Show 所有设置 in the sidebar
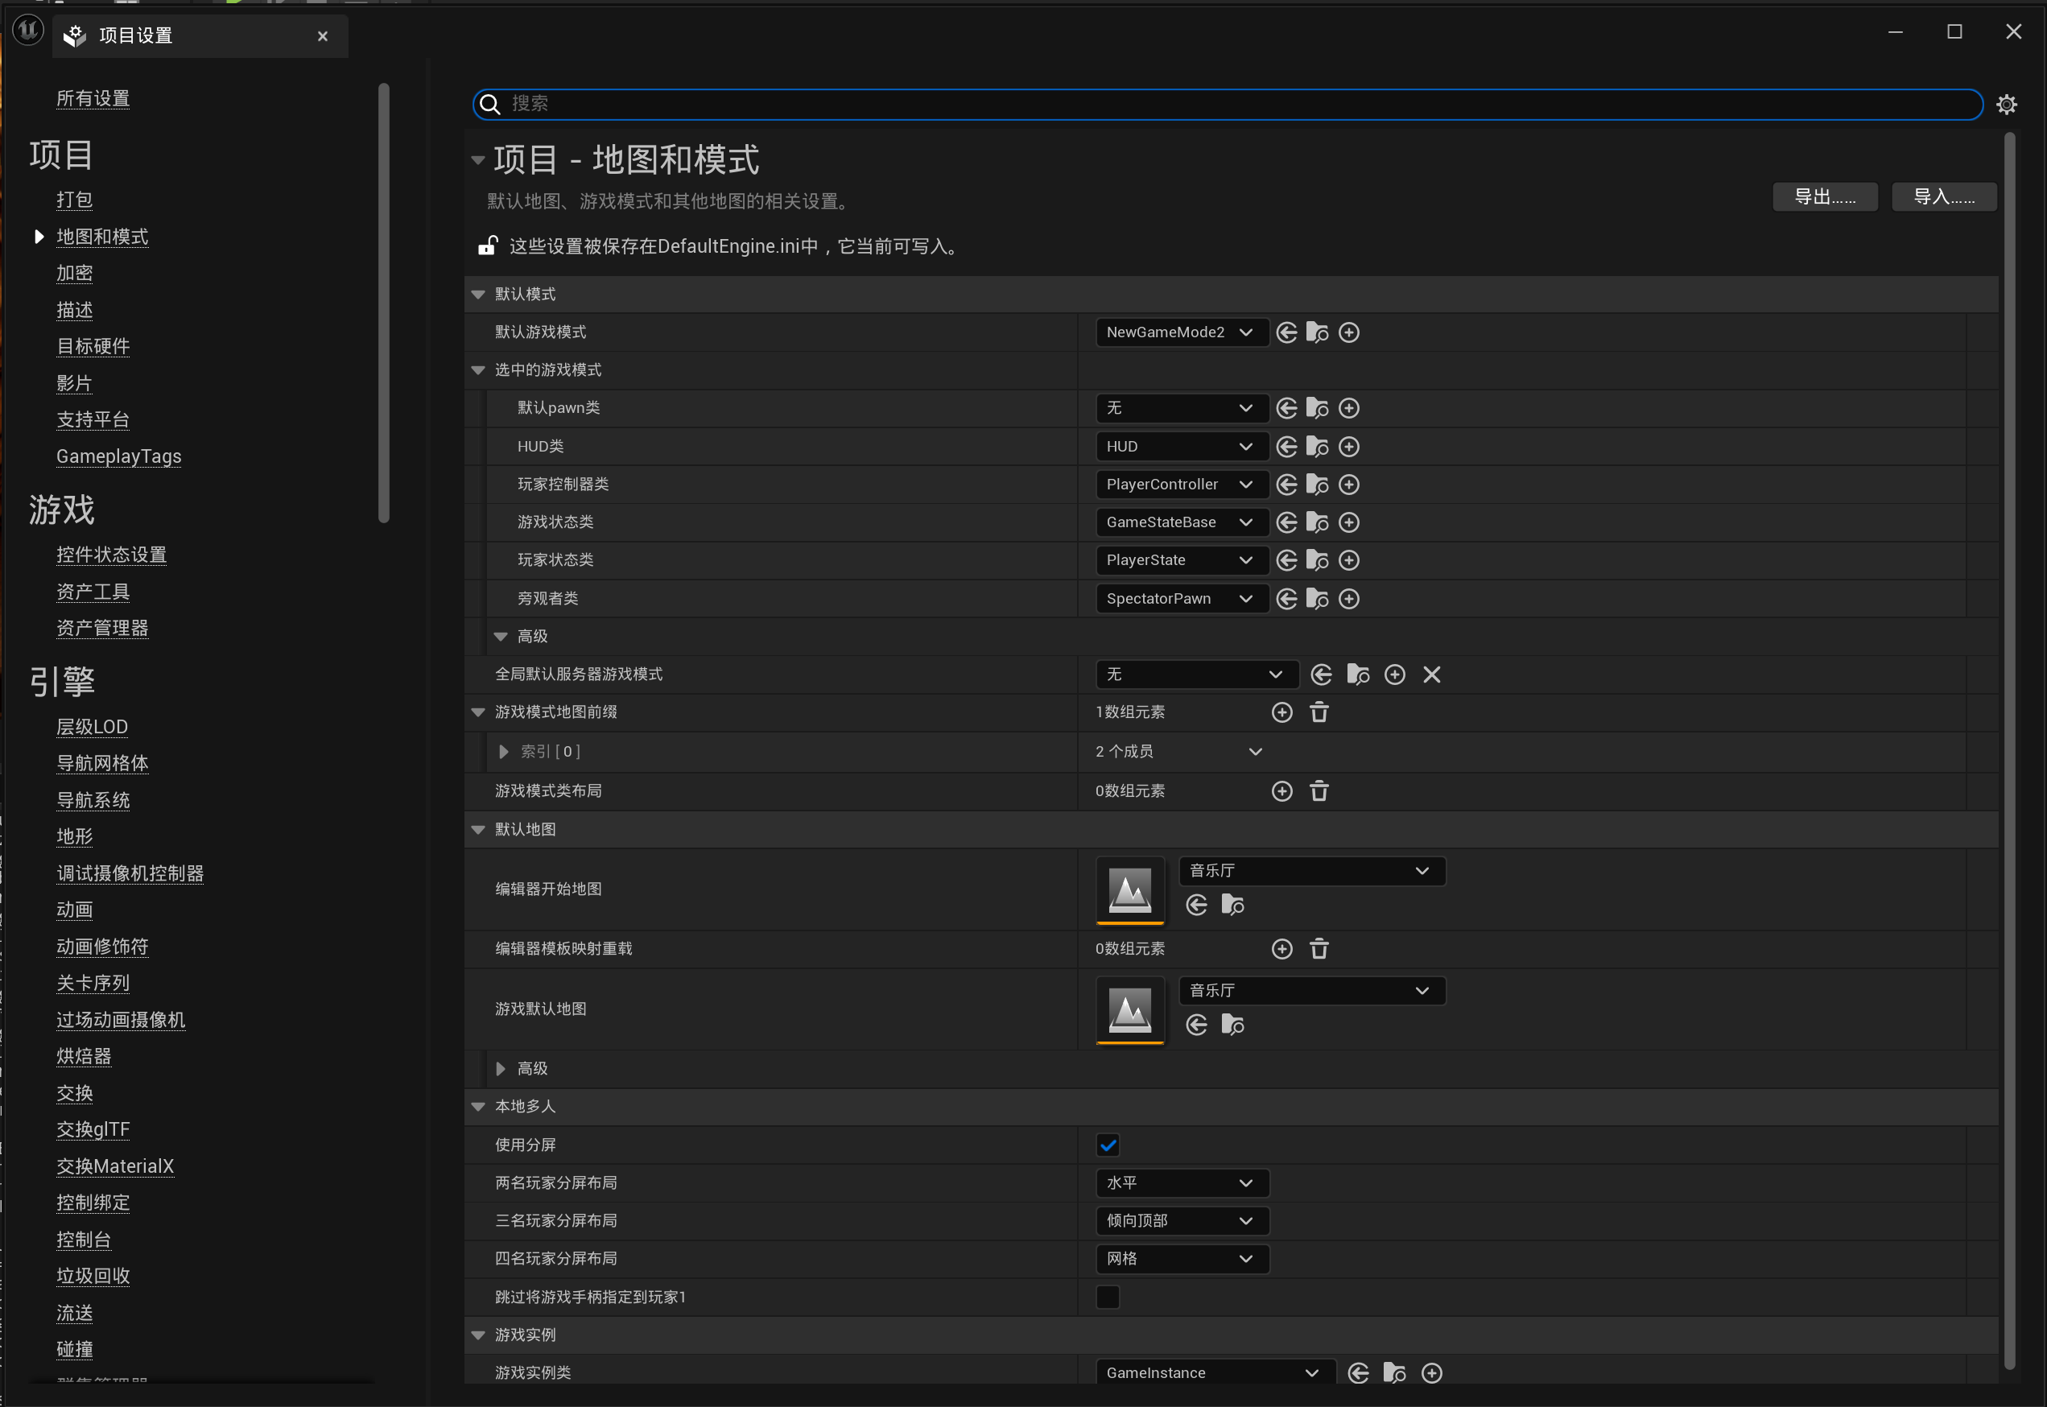This screenshot has height=1407, width=2047. [93, 99]
